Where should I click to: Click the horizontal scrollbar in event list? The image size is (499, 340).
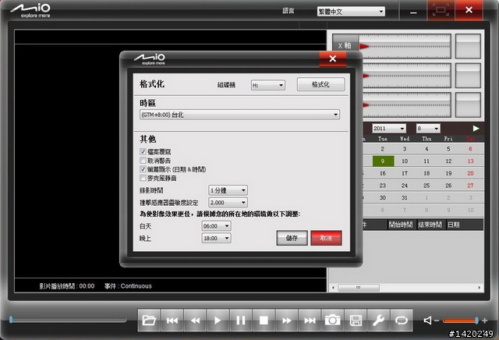click(x=359, y=288)
